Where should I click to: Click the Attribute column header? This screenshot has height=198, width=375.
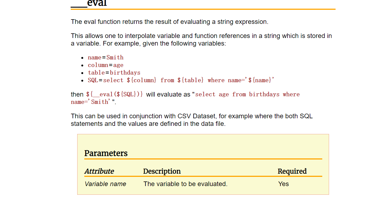pos(99,171)
